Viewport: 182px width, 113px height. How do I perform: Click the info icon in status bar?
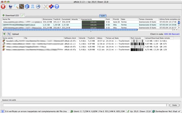[3, 111]
